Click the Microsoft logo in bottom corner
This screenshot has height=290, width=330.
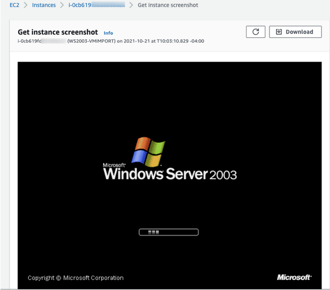(x=294, y=277)
